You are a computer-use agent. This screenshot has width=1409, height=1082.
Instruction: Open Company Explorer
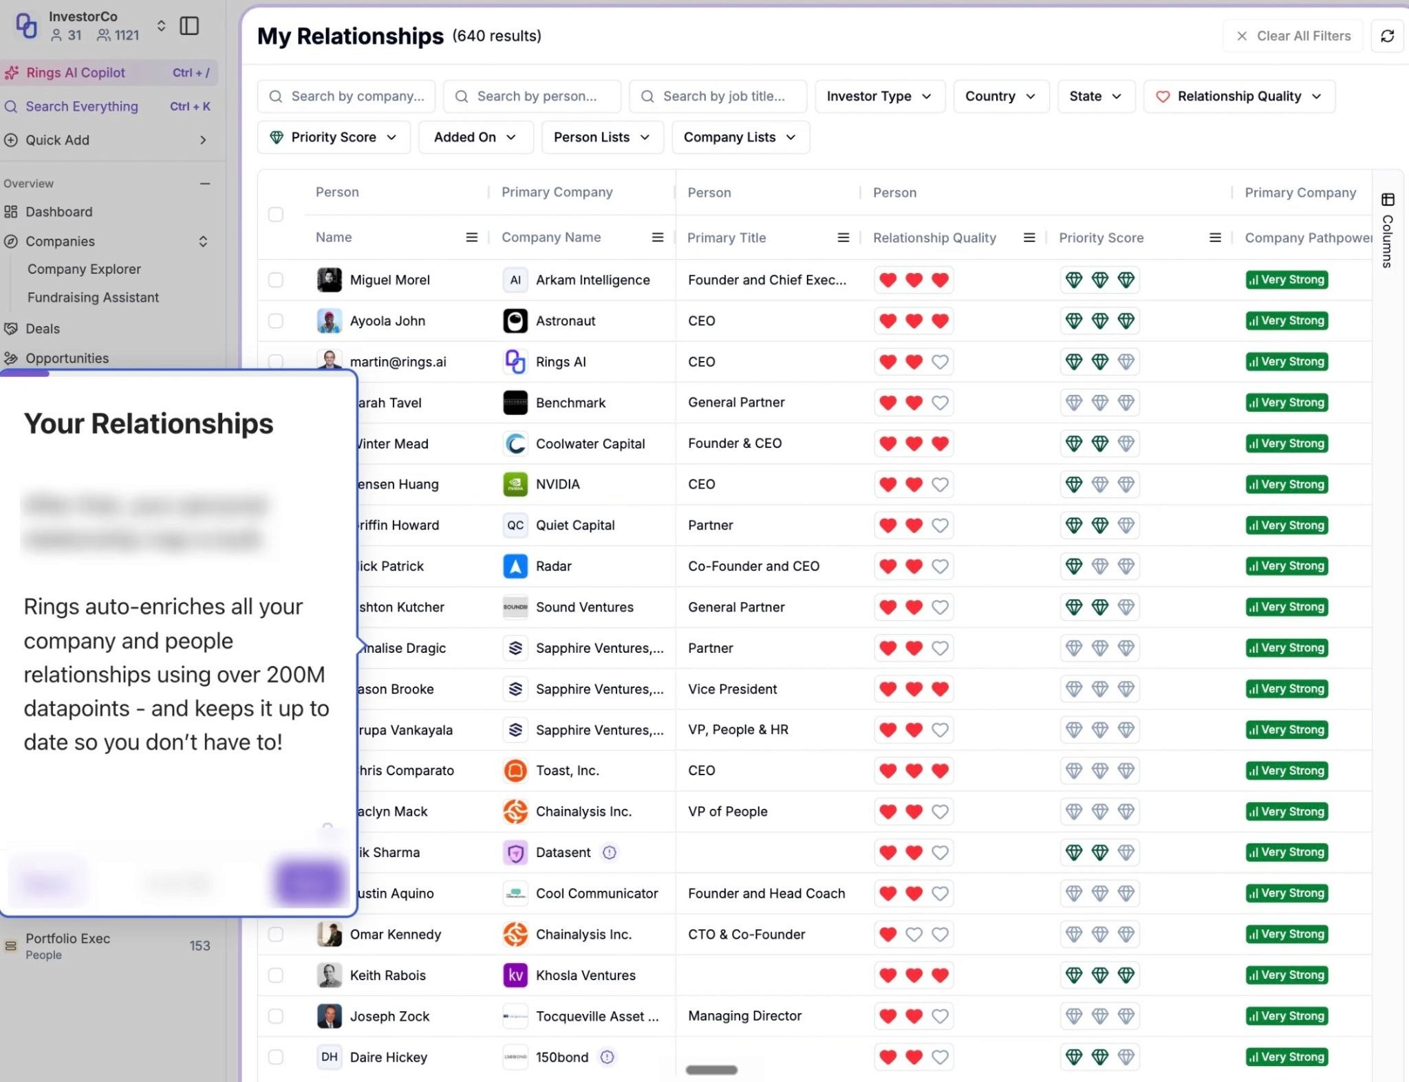click(x=84, y=269)
